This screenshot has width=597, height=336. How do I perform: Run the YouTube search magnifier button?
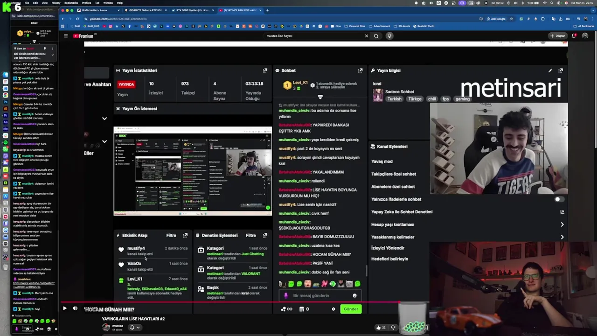click(376, 36)
